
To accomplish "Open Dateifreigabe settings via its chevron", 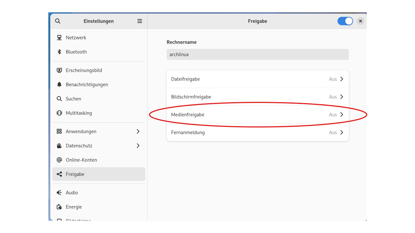I will (341, 79).
